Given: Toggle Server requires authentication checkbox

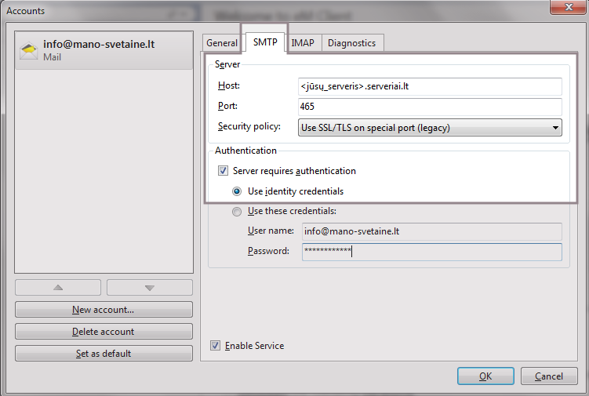Looking at the screenshot, I should point(224,171).
